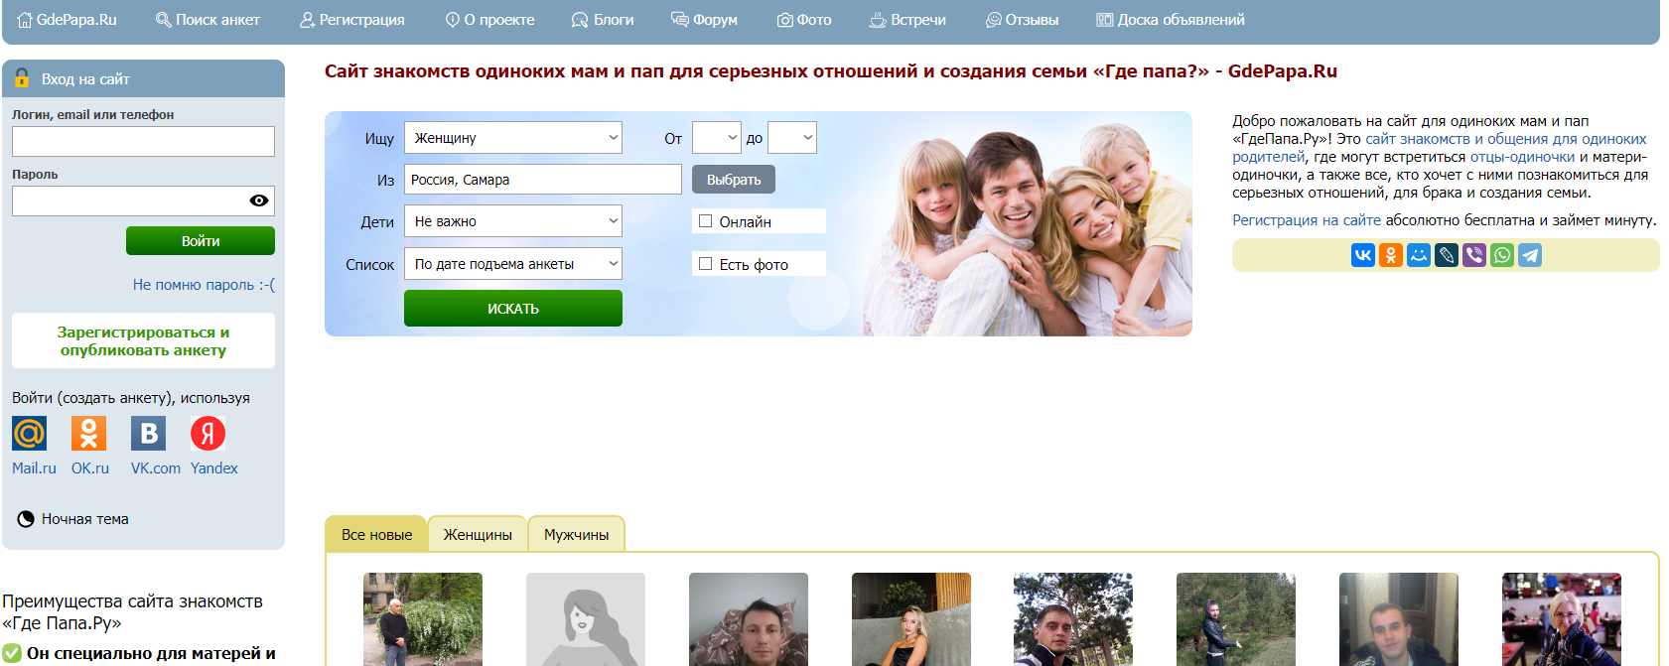Share the page via VK
The height and width of the screenshot is (666, 1669).
point(1363,255)
